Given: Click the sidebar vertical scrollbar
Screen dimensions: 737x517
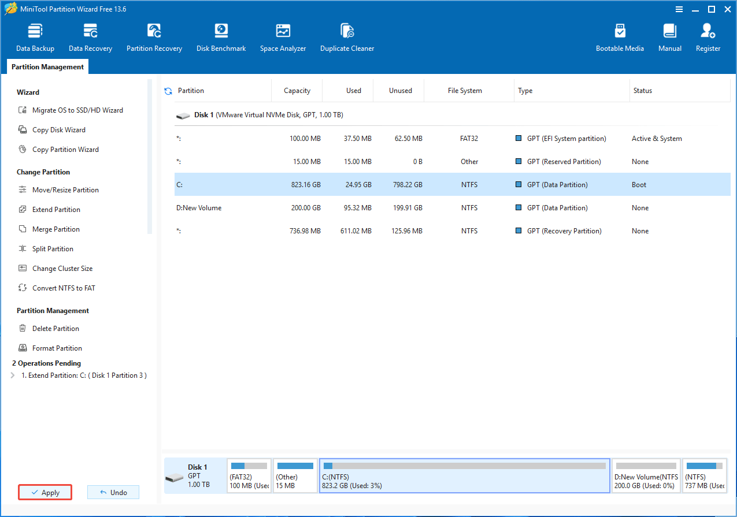Looking at the screenshot, I should coord(150,156).
